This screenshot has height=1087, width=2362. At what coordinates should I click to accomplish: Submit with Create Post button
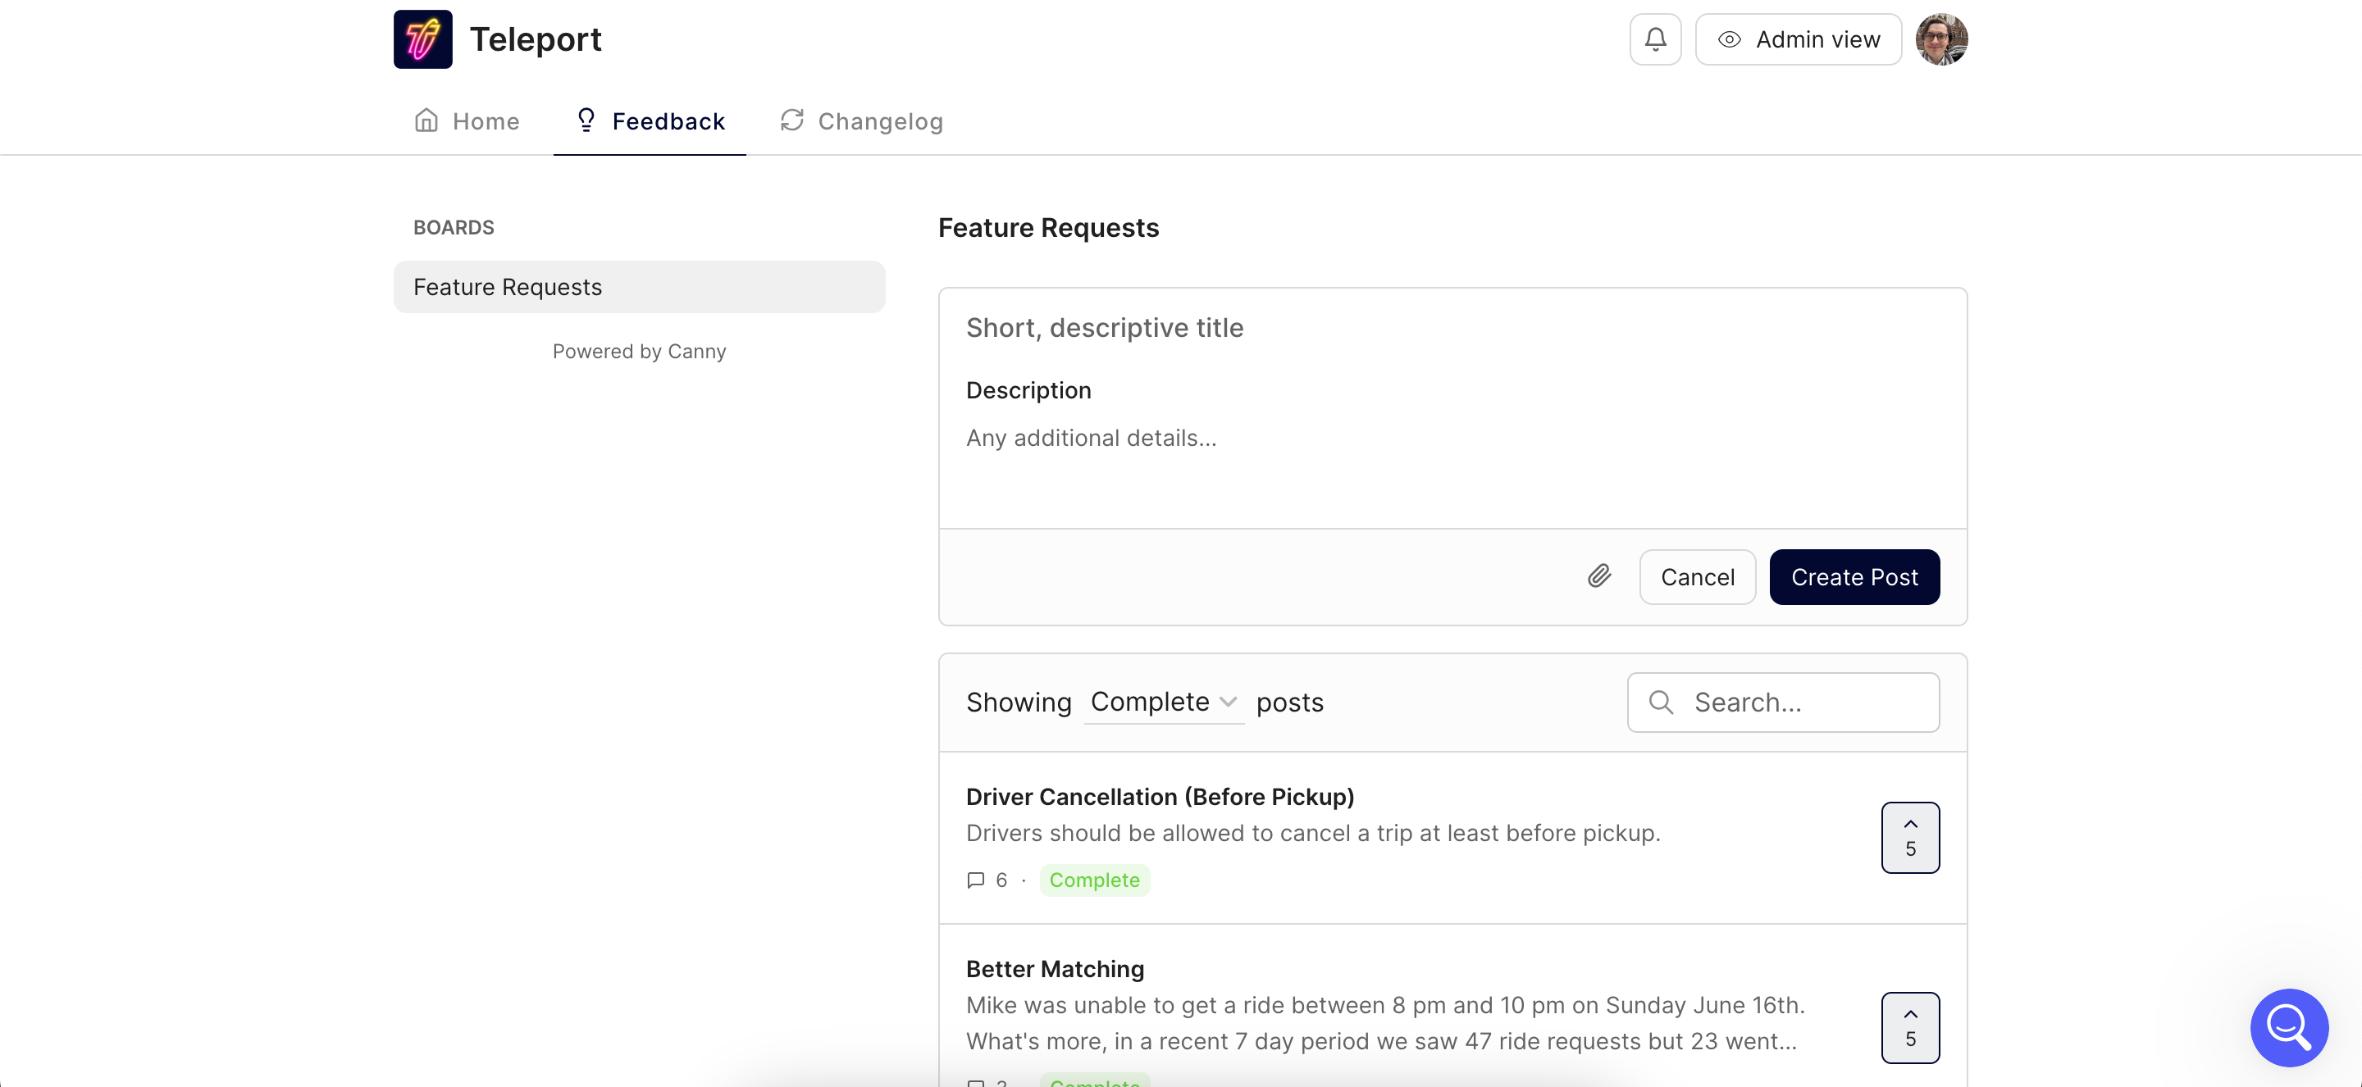coord(1854,576)
